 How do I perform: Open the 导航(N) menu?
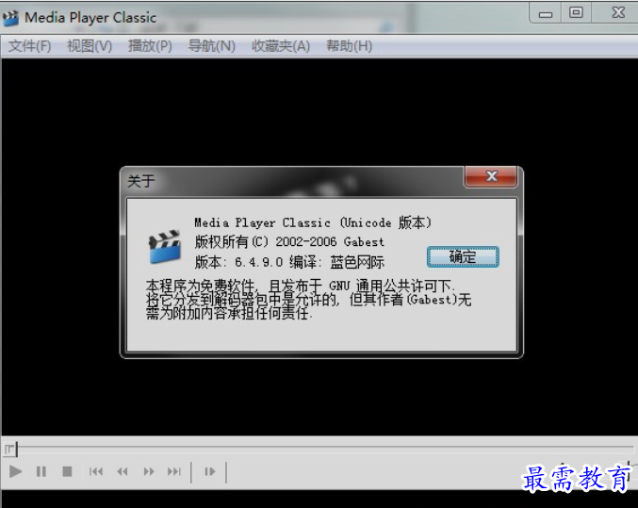pos(212,46)
